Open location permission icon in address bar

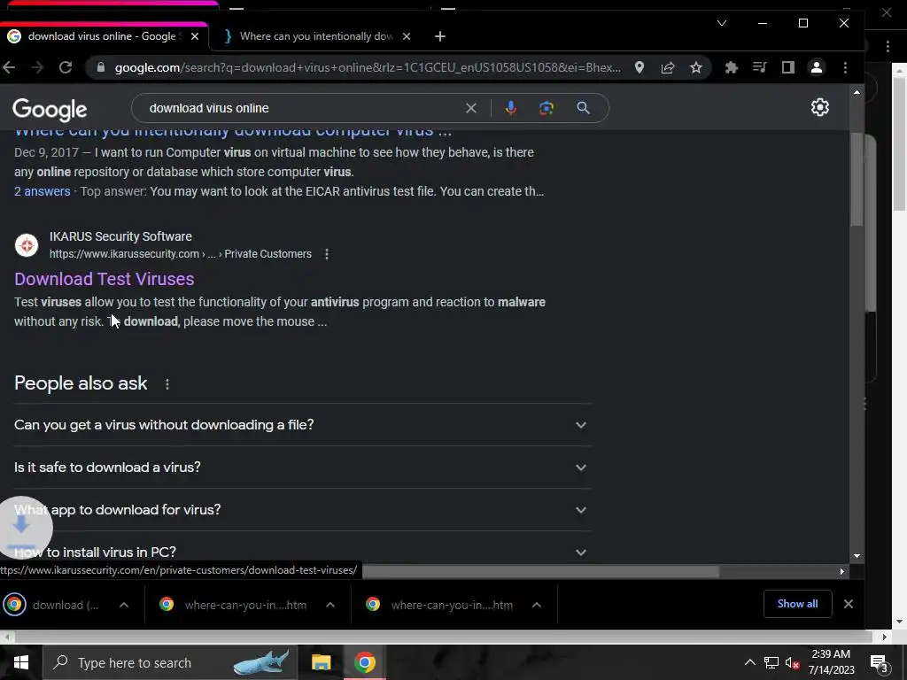point(640,67)
